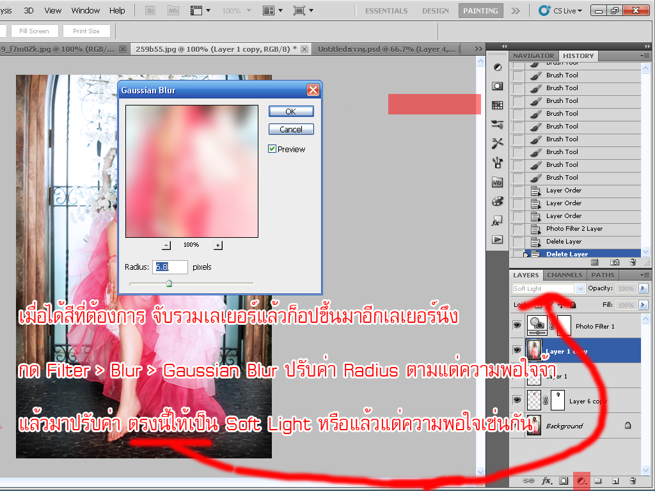
Task: Hide the Layer 1 copy layer
Action: pyautogui.click(x=517, y=350)
